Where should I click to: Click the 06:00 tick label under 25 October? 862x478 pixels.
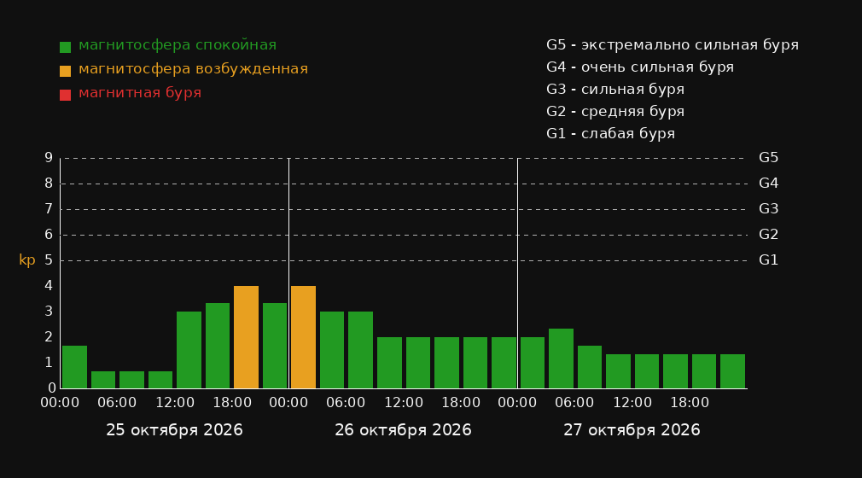pyautogui.click(x=117, y=403)
